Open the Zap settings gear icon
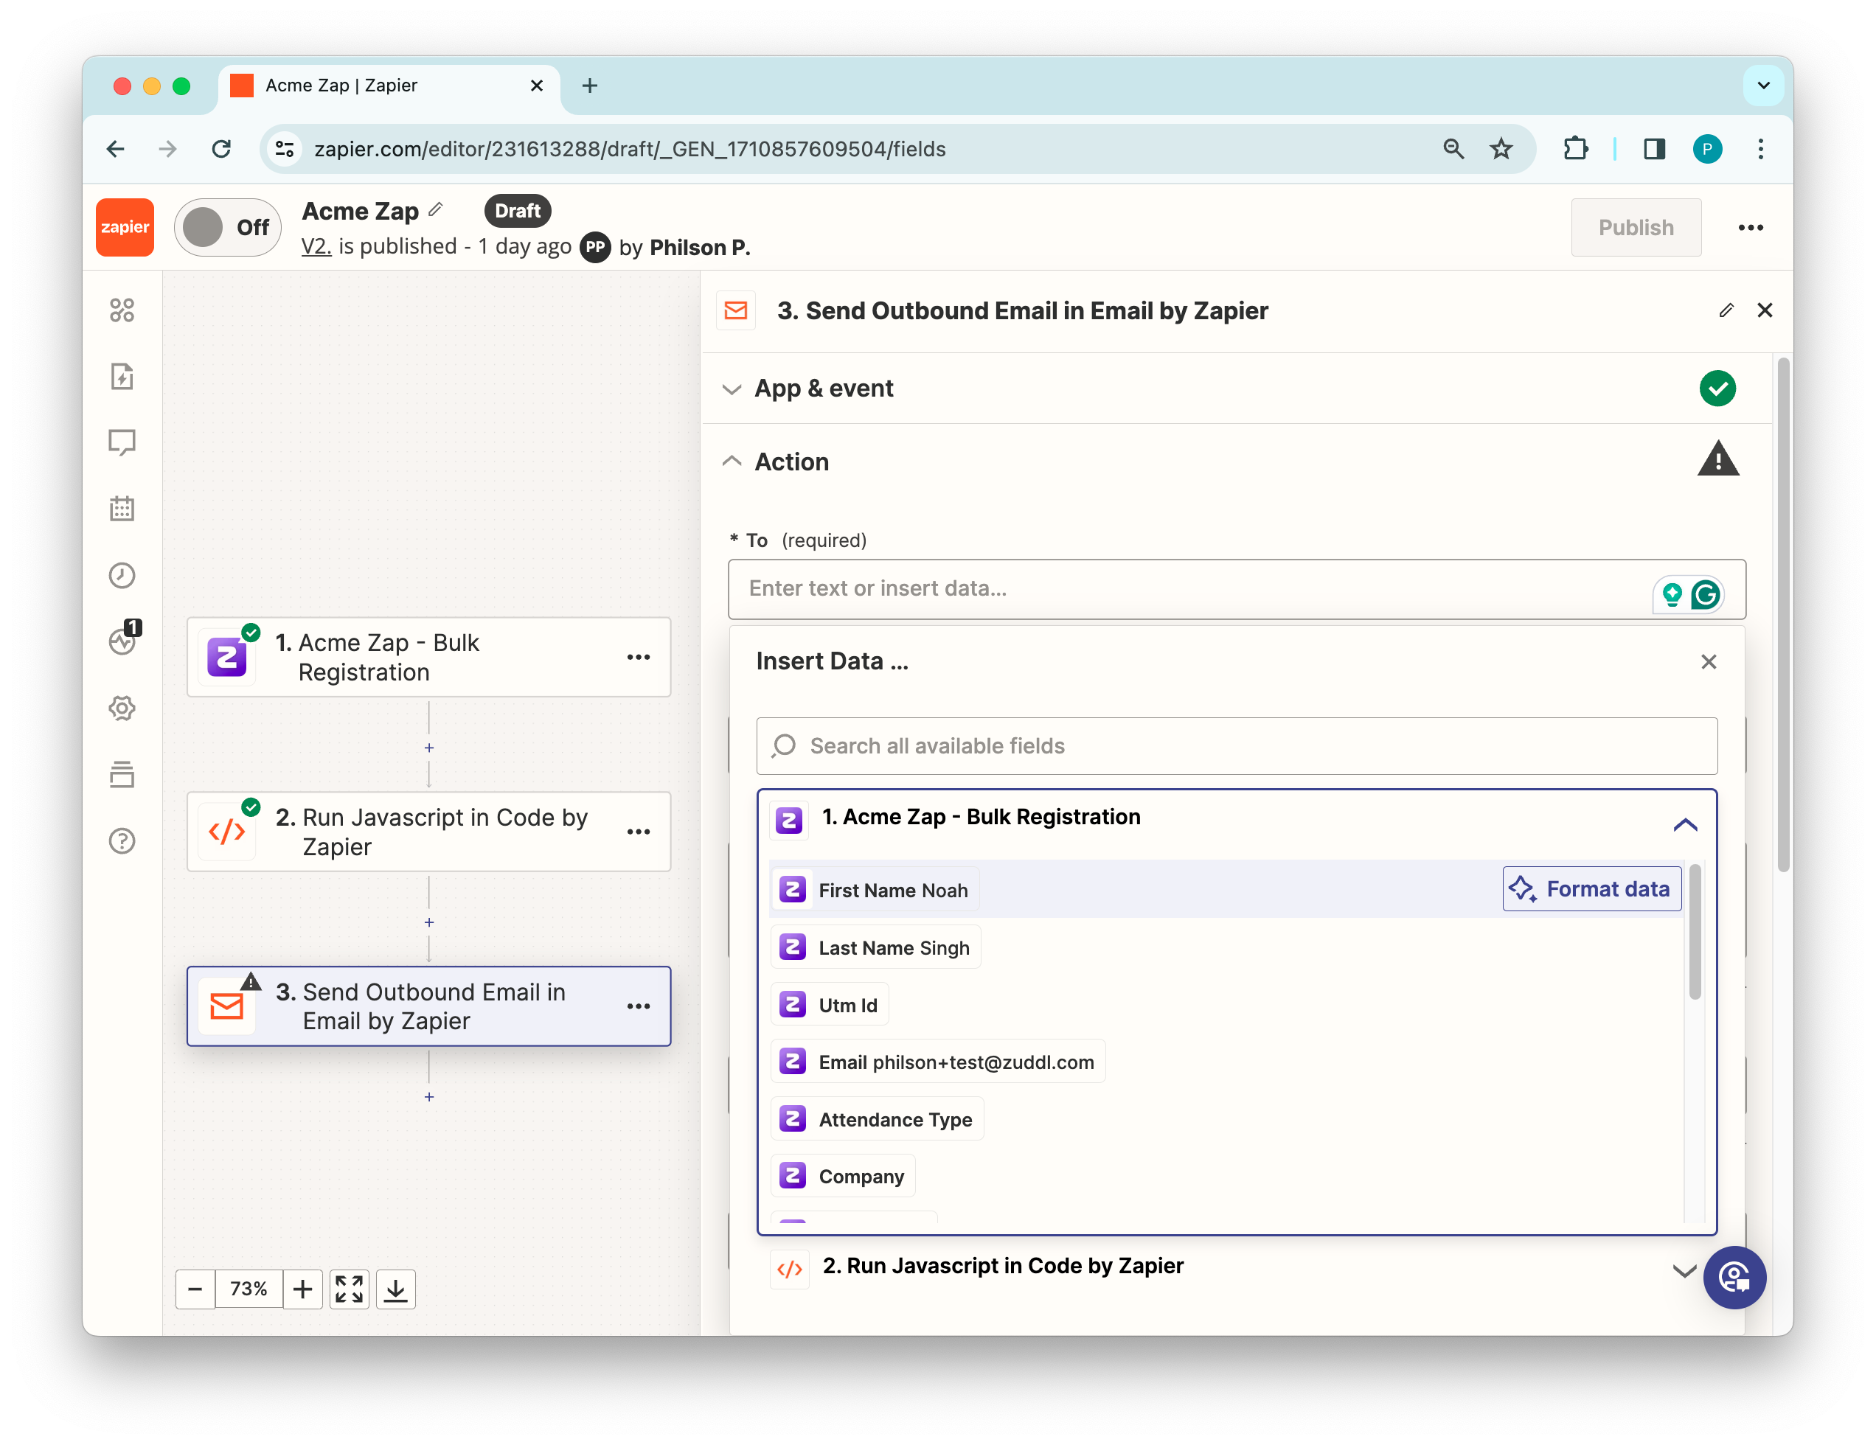This screenshot has width=1876, height=1445. [122, 708]
